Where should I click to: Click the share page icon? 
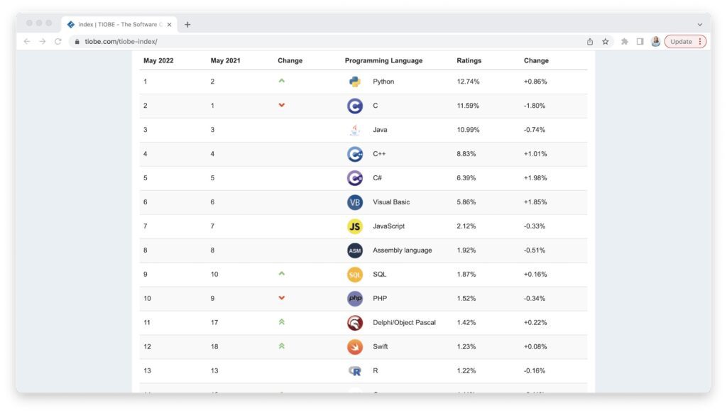590,42
